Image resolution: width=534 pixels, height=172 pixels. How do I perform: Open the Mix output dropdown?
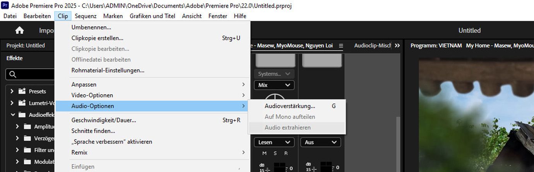pos(274,85)
